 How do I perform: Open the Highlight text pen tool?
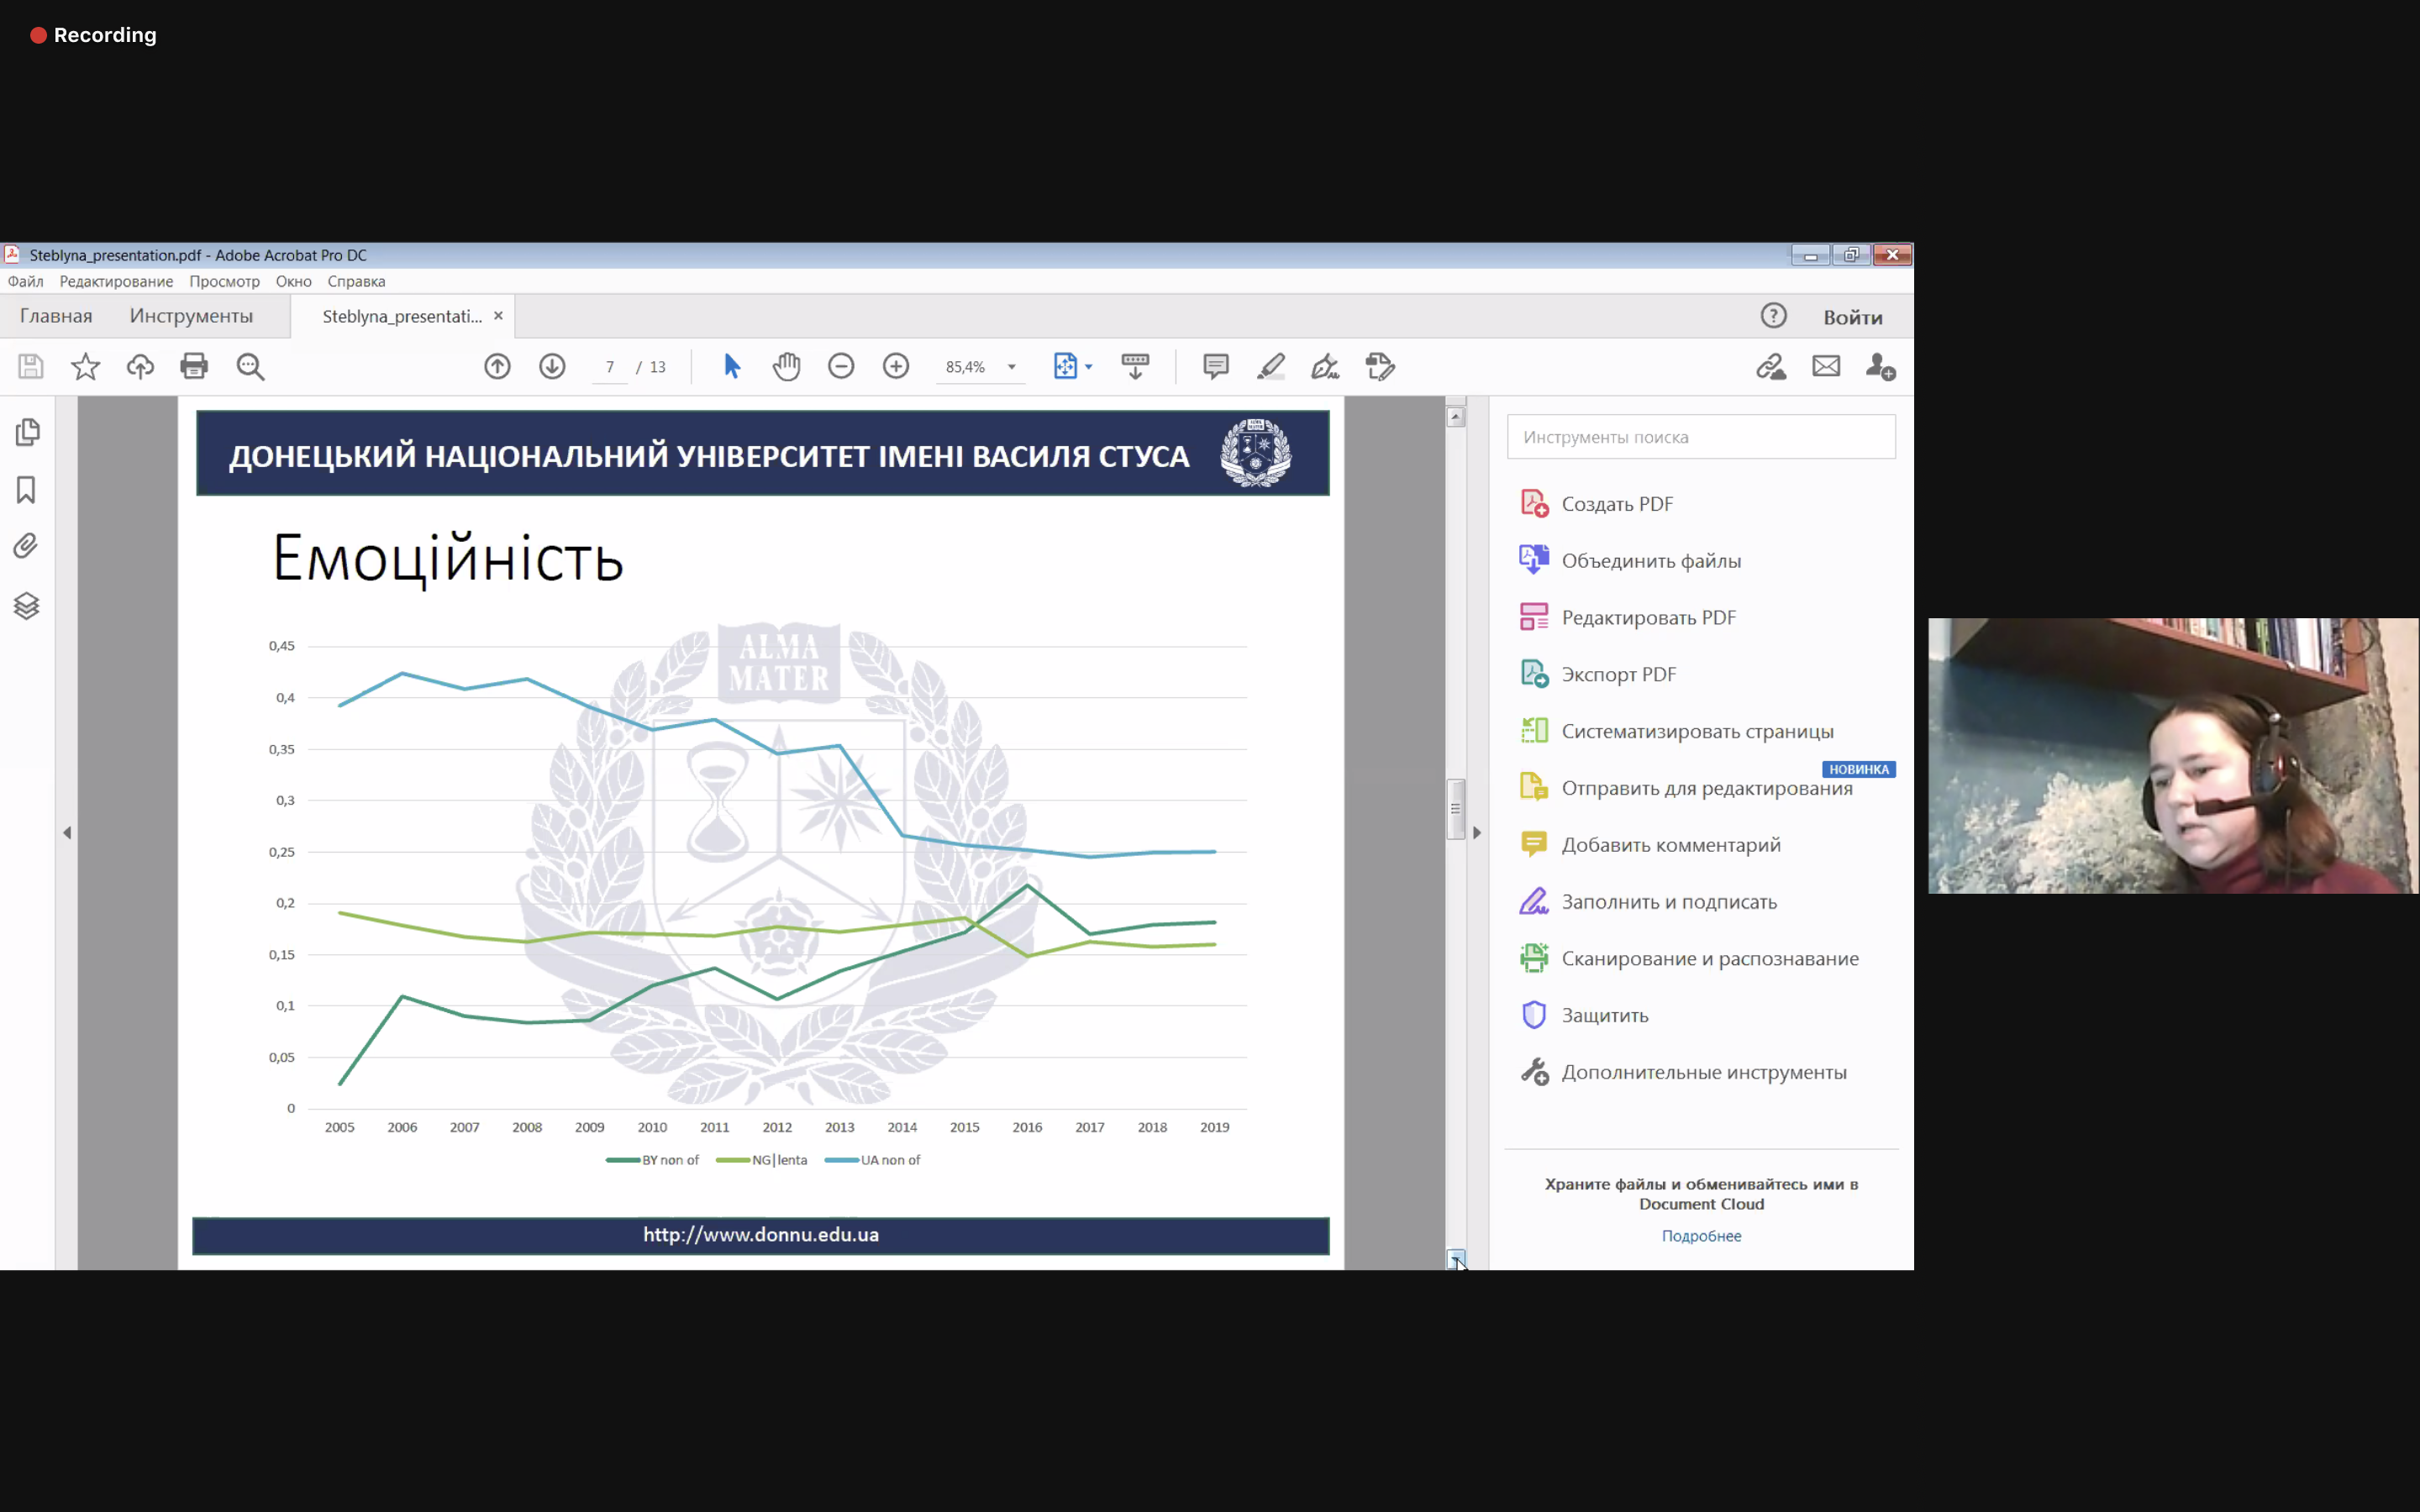pyautogui.click(x=1271, y=366)
